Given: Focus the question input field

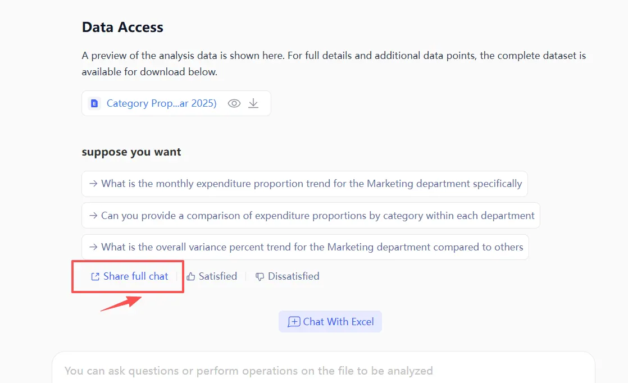Looking at the screenshot, I should [323, 371].
